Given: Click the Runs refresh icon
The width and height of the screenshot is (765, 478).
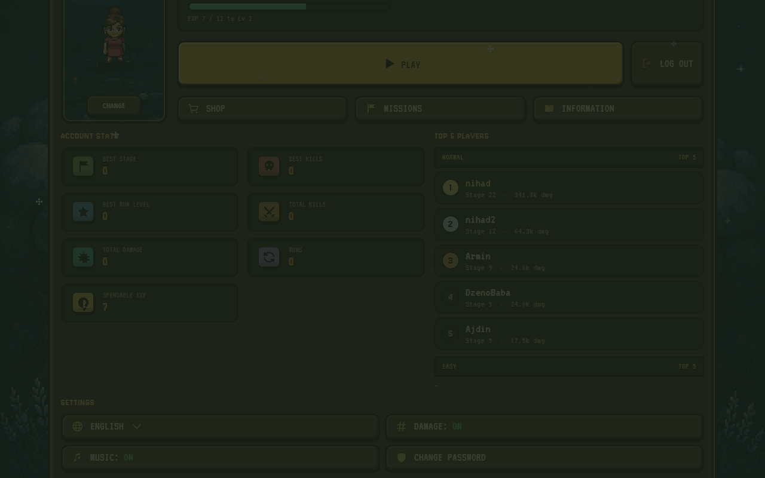Looking at the screenshot, I should [x=269, y=256].
